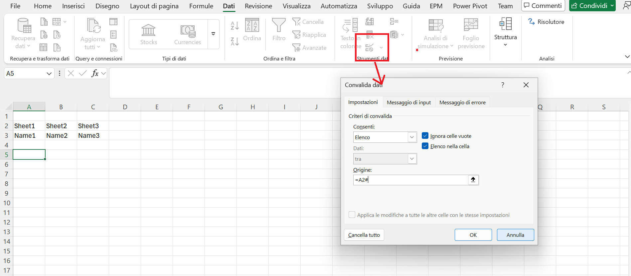This screenshot has height=276, width=631.
Task: Click into the Origine input field
Action: point(410,180)
